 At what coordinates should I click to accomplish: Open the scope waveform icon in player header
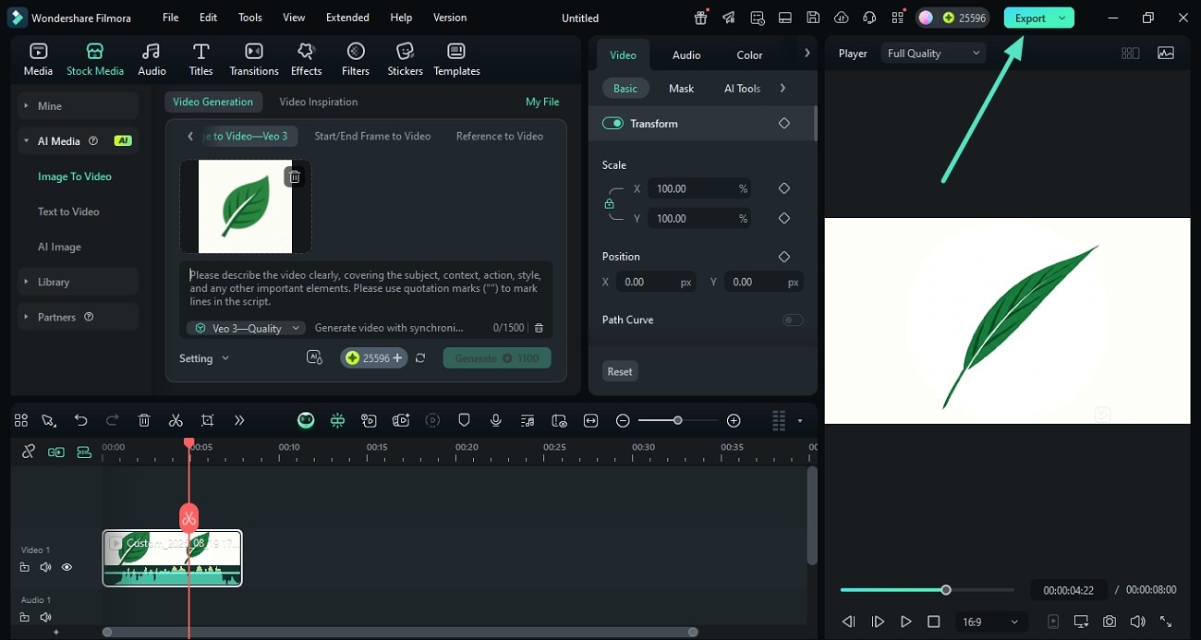(1166, 53)
